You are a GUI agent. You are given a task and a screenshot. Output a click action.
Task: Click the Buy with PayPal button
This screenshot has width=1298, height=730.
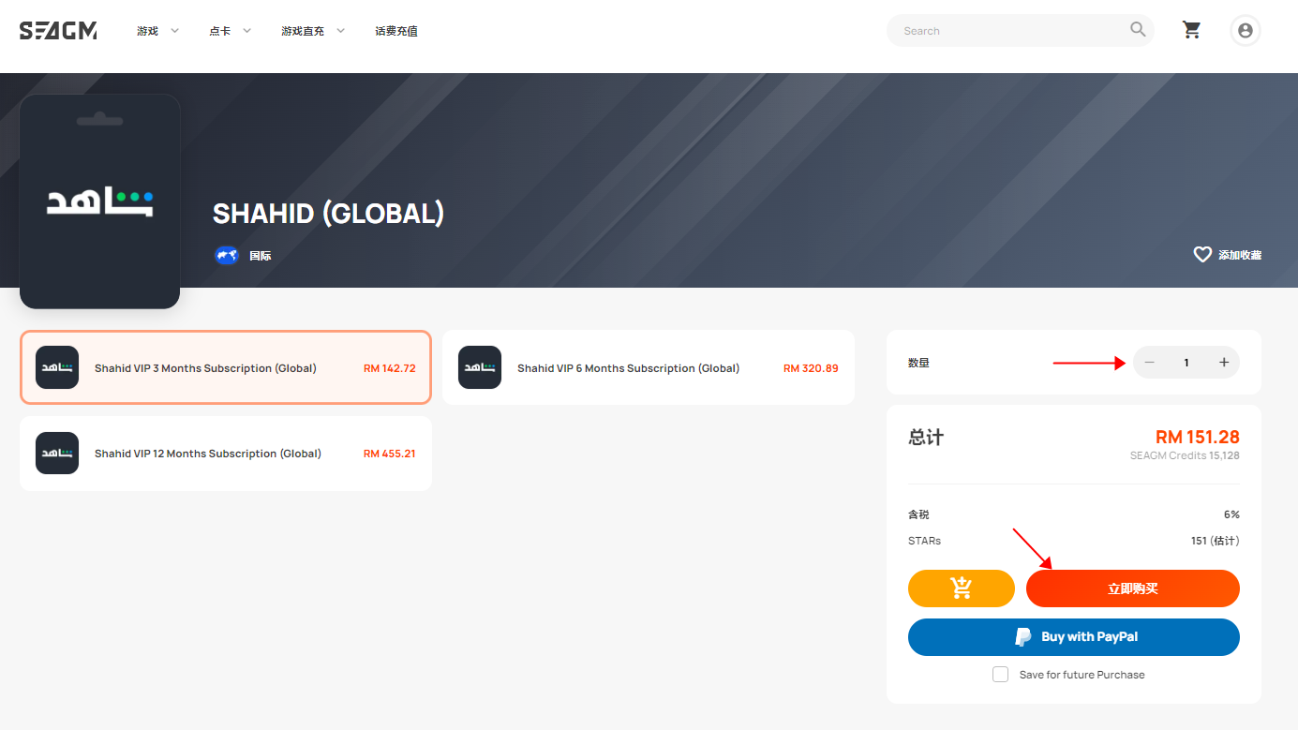coord(1074,637)
